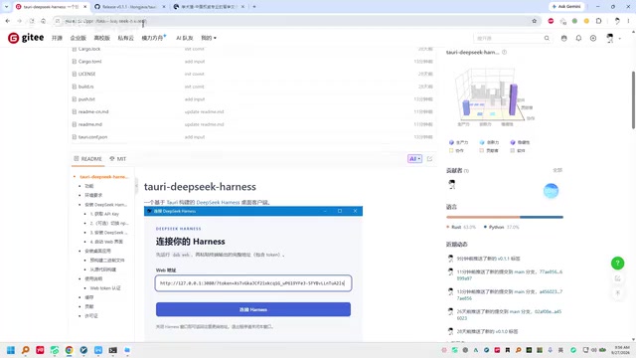
Task: Open the readme.md file
Action: pyautogui.click(x=90, y=124)
